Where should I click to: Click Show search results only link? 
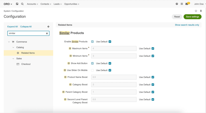[x=187, y=25]
